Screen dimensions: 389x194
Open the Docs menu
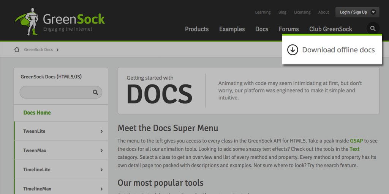[x=262, y=29]
